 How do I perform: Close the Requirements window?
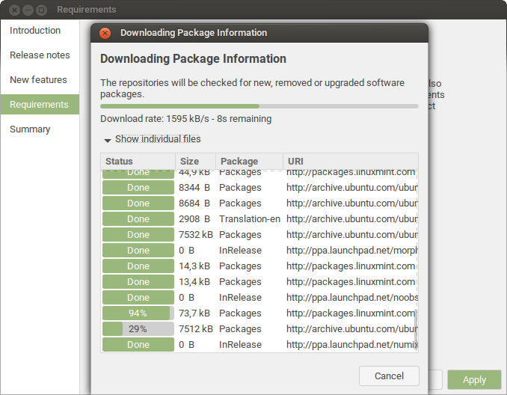pyautogui.click(x=14, y=10)
